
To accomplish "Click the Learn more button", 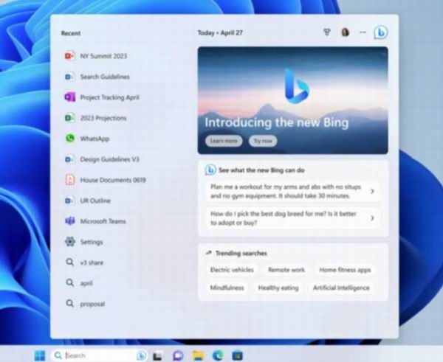I will 224,141.
